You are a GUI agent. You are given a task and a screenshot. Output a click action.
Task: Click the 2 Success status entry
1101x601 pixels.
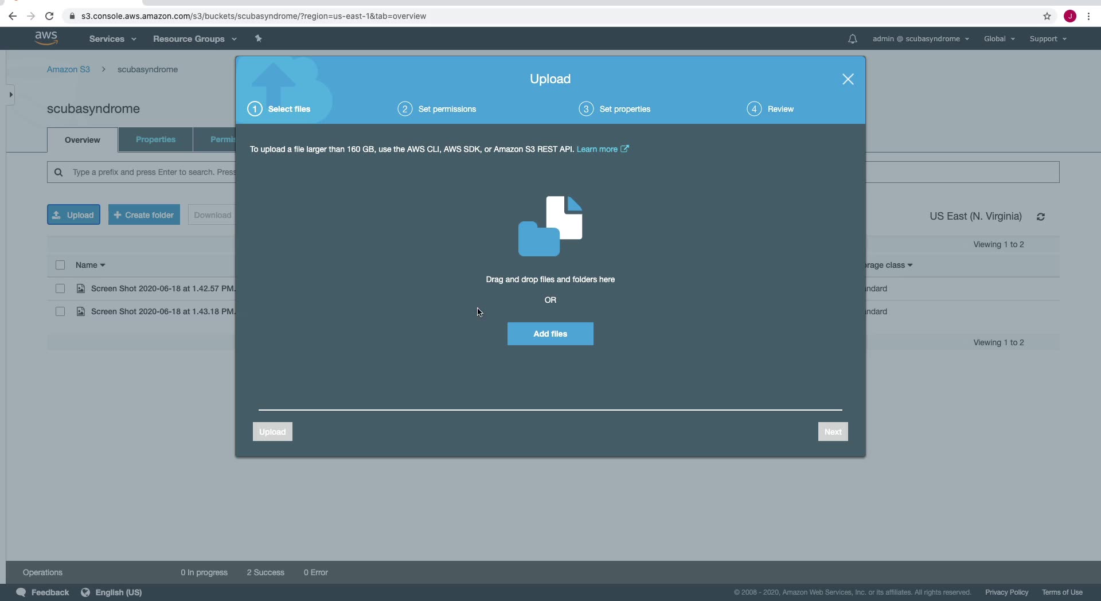click(266, 572)
